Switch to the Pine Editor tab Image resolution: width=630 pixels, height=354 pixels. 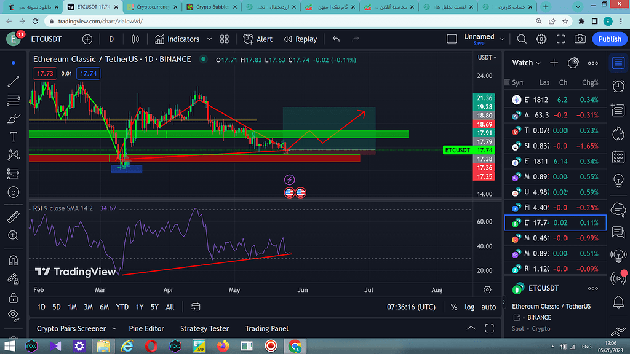[148, 329]
